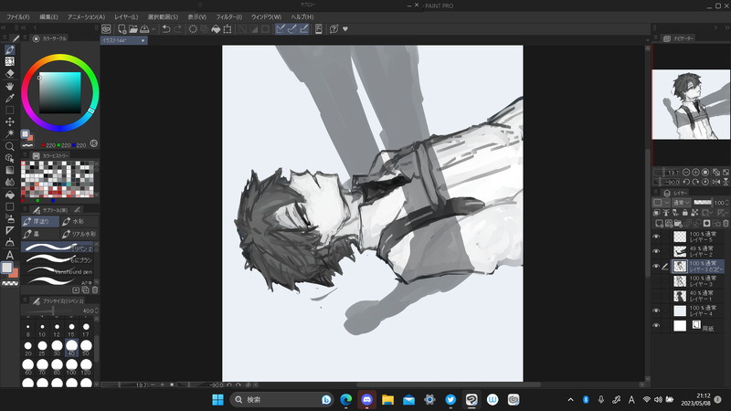Select the rectangular Selection tool
The width and height of the screenshot is (731, 411).
click(x=9, y=110)
